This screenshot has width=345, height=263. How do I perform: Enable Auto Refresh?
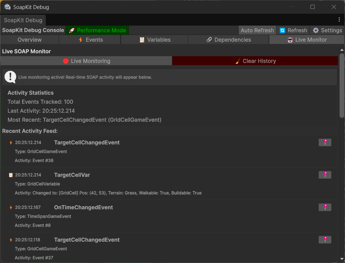257,30
